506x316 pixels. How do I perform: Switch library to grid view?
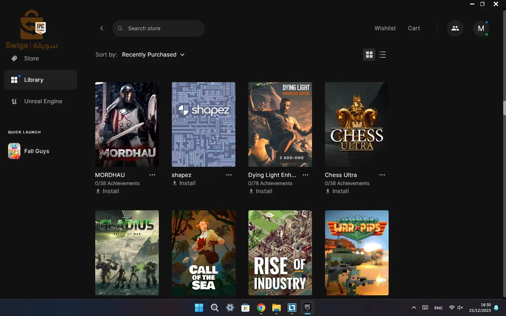(369, 55)
